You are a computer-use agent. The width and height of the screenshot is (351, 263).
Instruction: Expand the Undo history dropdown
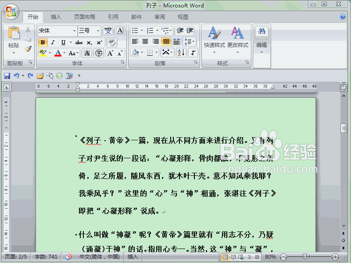click(x=22, y=75)
